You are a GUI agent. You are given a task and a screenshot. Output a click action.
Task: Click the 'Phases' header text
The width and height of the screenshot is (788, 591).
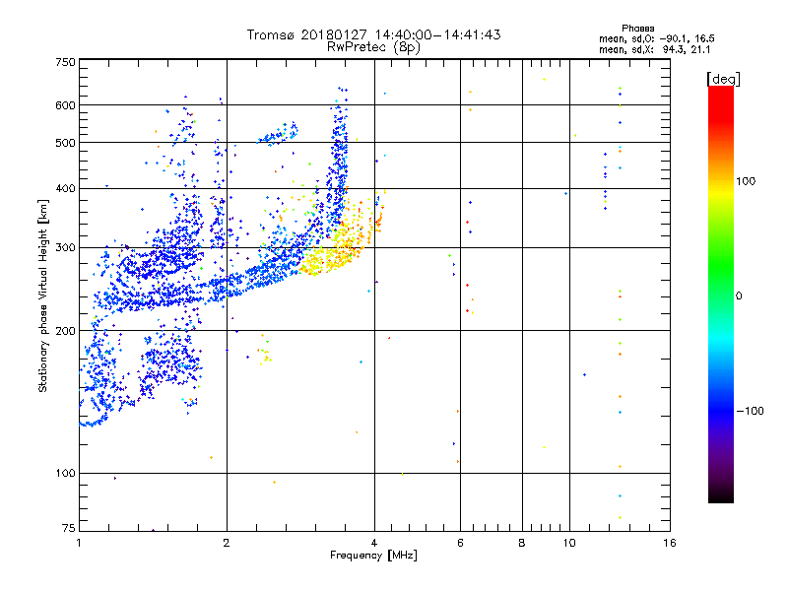637,29
